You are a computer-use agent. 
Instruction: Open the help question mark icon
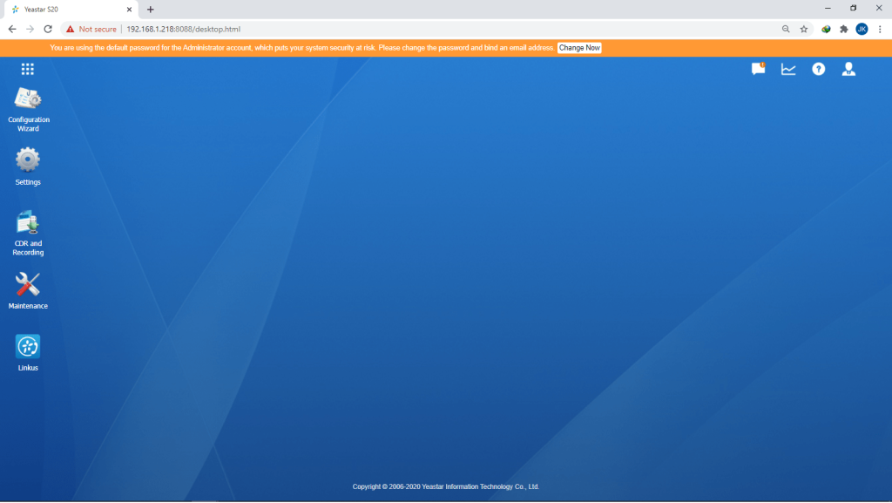[x=819, y=69]
